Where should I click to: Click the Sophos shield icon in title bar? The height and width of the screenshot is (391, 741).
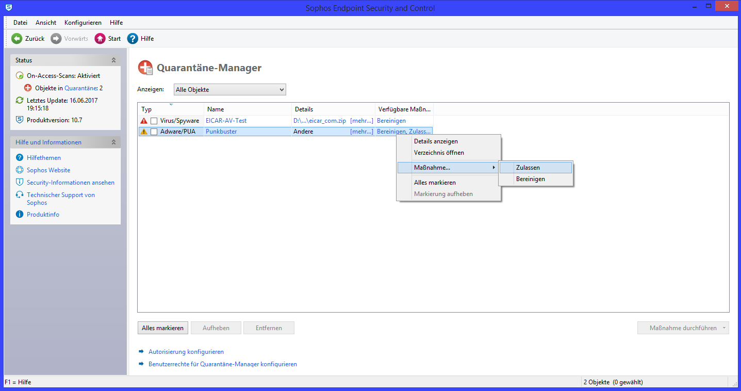pos(9,7)
